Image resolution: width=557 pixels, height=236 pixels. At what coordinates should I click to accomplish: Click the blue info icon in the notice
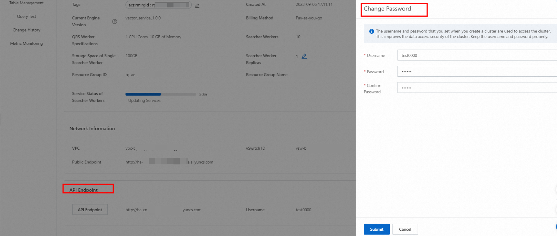click(x=371, y=31)
